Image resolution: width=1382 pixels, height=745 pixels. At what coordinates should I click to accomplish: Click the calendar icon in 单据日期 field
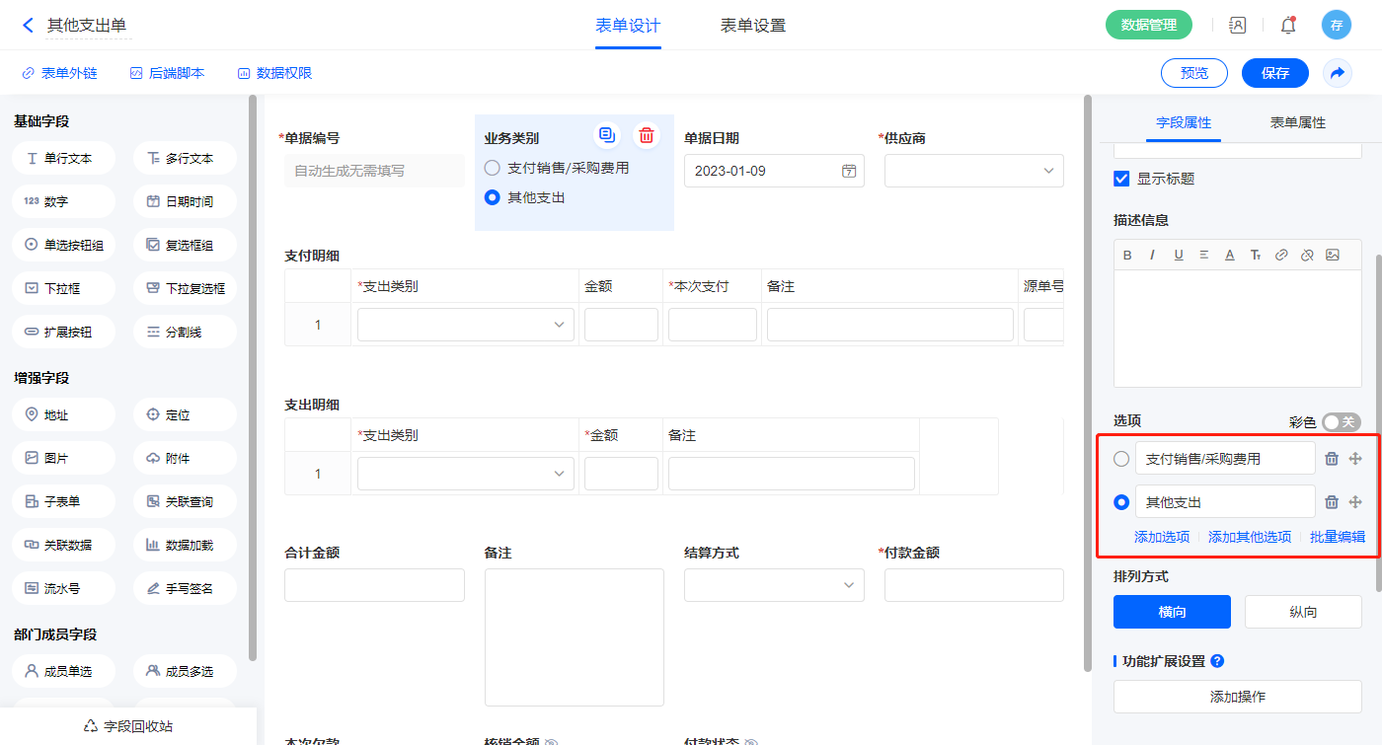coord(848,171)
